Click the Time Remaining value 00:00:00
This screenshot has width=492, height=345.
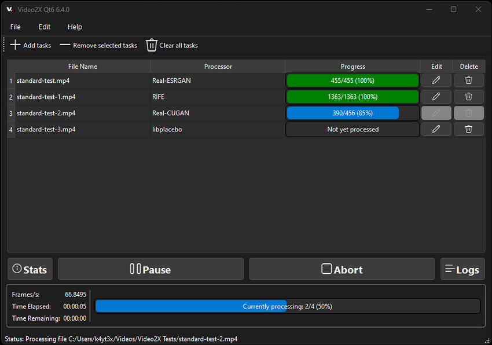point(75,318)
